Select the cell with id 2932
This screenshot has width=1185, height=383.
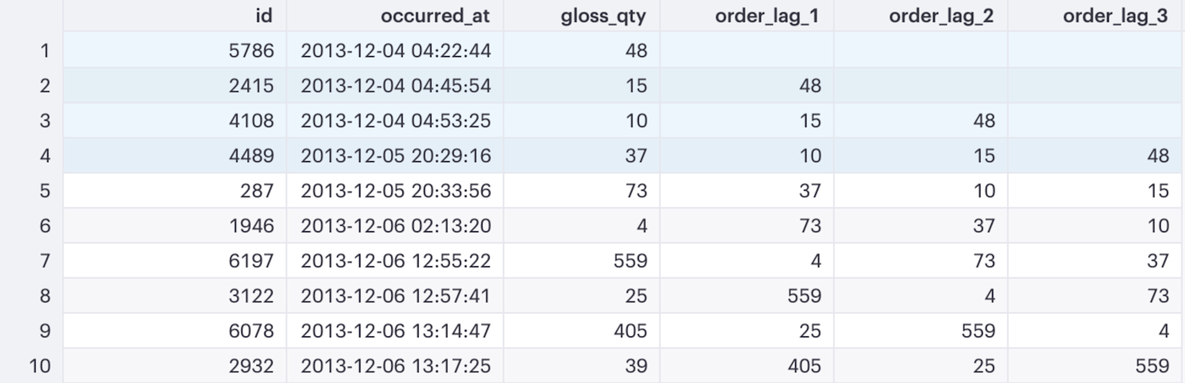175,365
